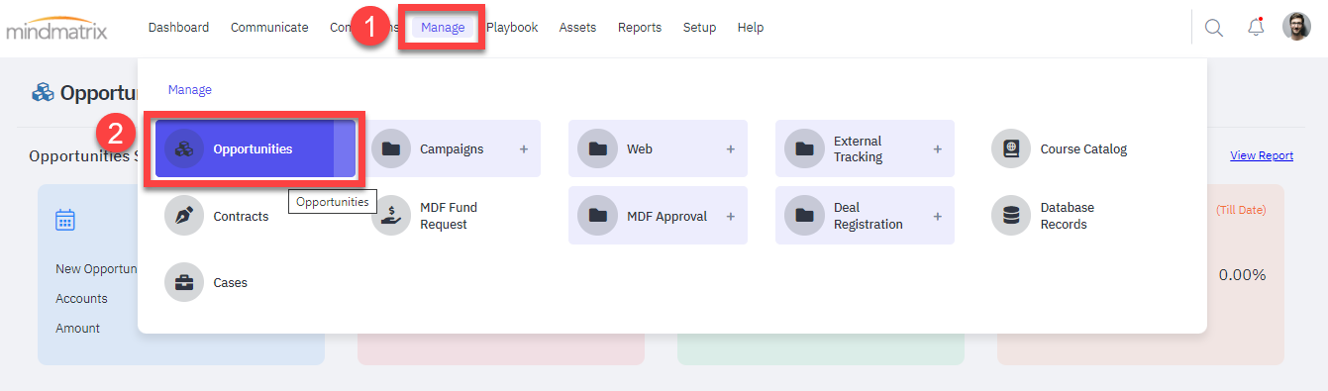Click the MDF Fund Request money icon
Image resolution: width=1328 pixels, height=391 pixels.
pos(391,216)
